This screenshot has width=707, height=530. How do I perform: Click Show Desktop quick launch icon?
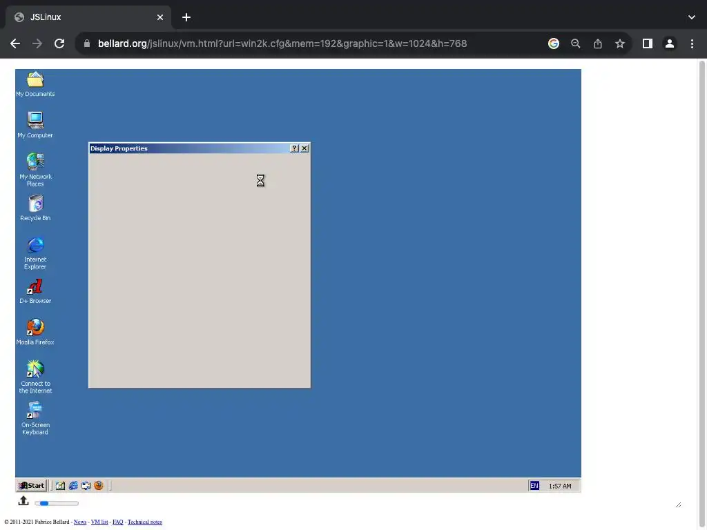click(x=61, y=485)
